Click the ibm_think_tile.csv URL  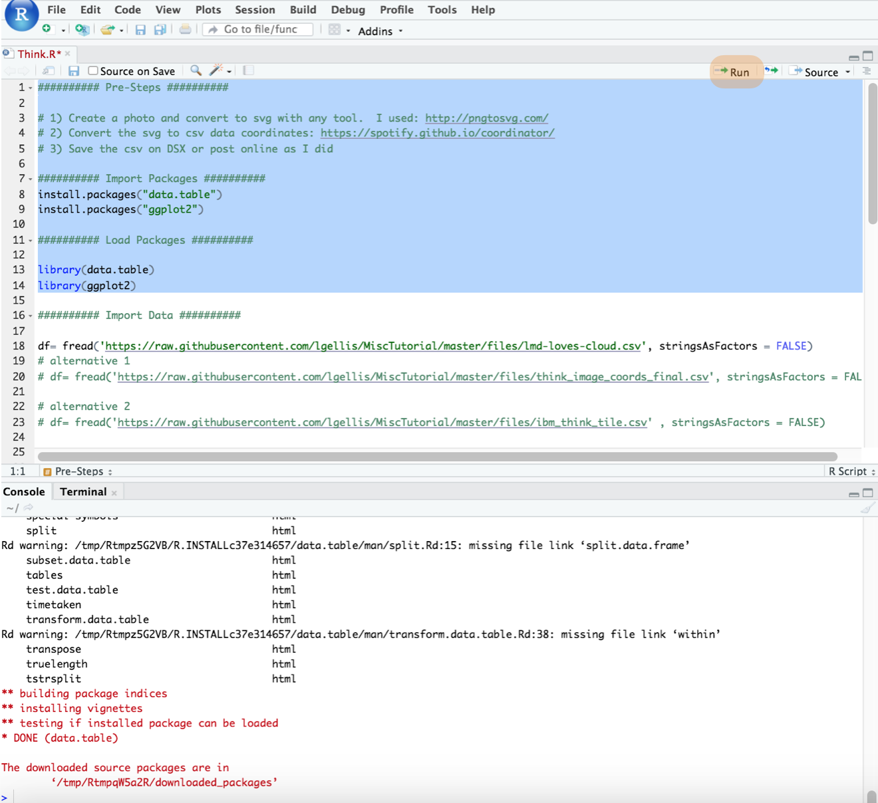click(382, 423)
